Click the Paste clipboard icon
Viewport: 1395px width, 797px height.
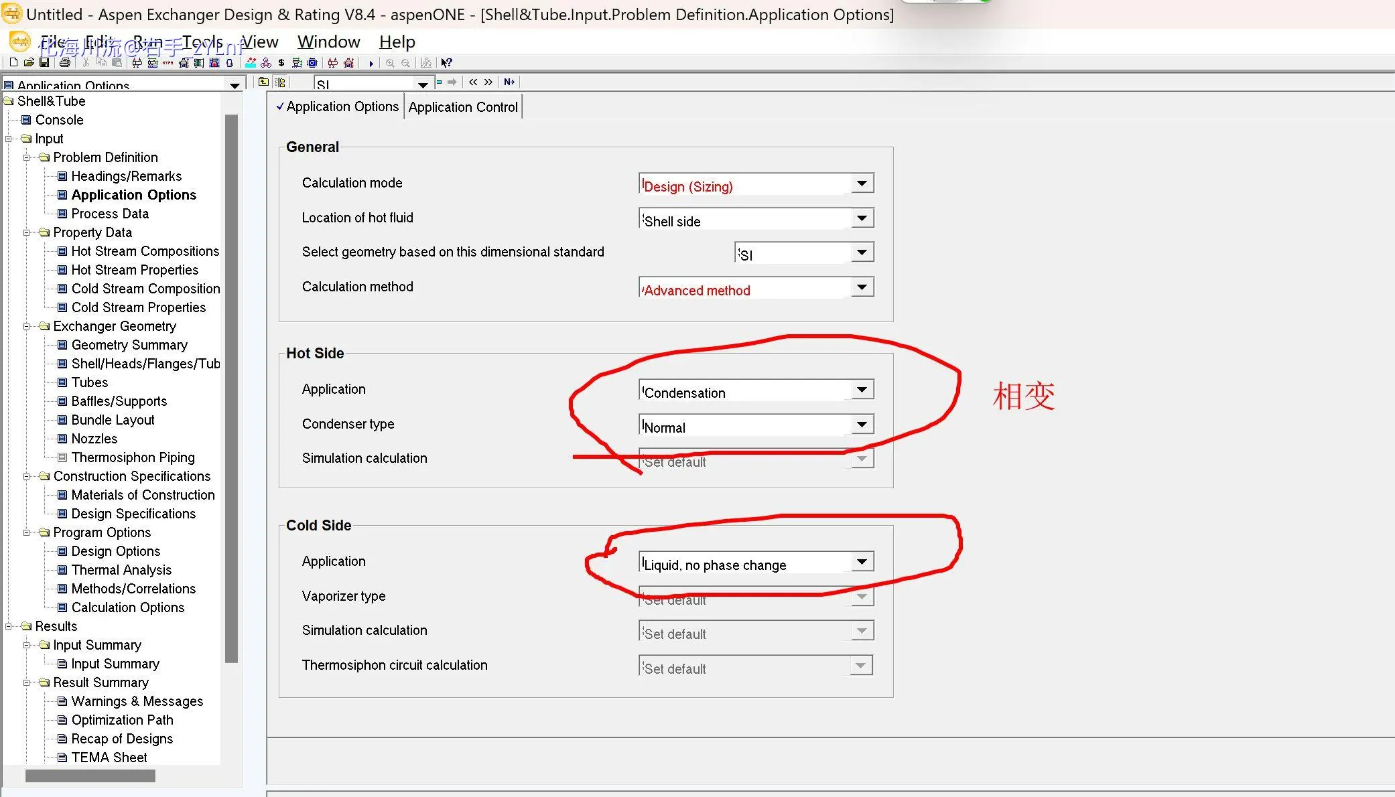[x=117, y=63]
